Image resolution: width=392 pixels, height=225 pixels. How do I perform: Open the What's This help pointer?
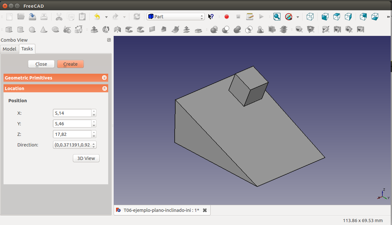click(x=211, y=17)
